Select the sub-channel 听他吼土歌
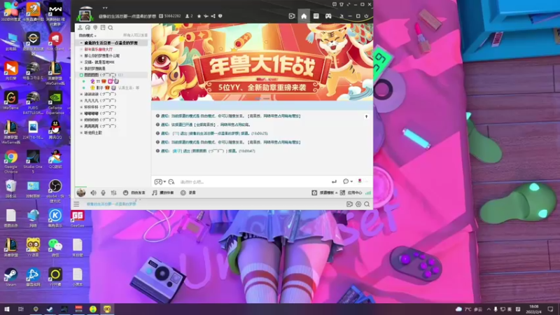This screenshot has height=315, width=560. click(x=93, y=132)
